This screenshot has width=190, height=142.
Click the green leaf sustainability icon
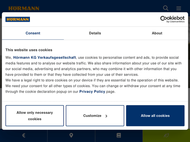click(x=166, y=135)
